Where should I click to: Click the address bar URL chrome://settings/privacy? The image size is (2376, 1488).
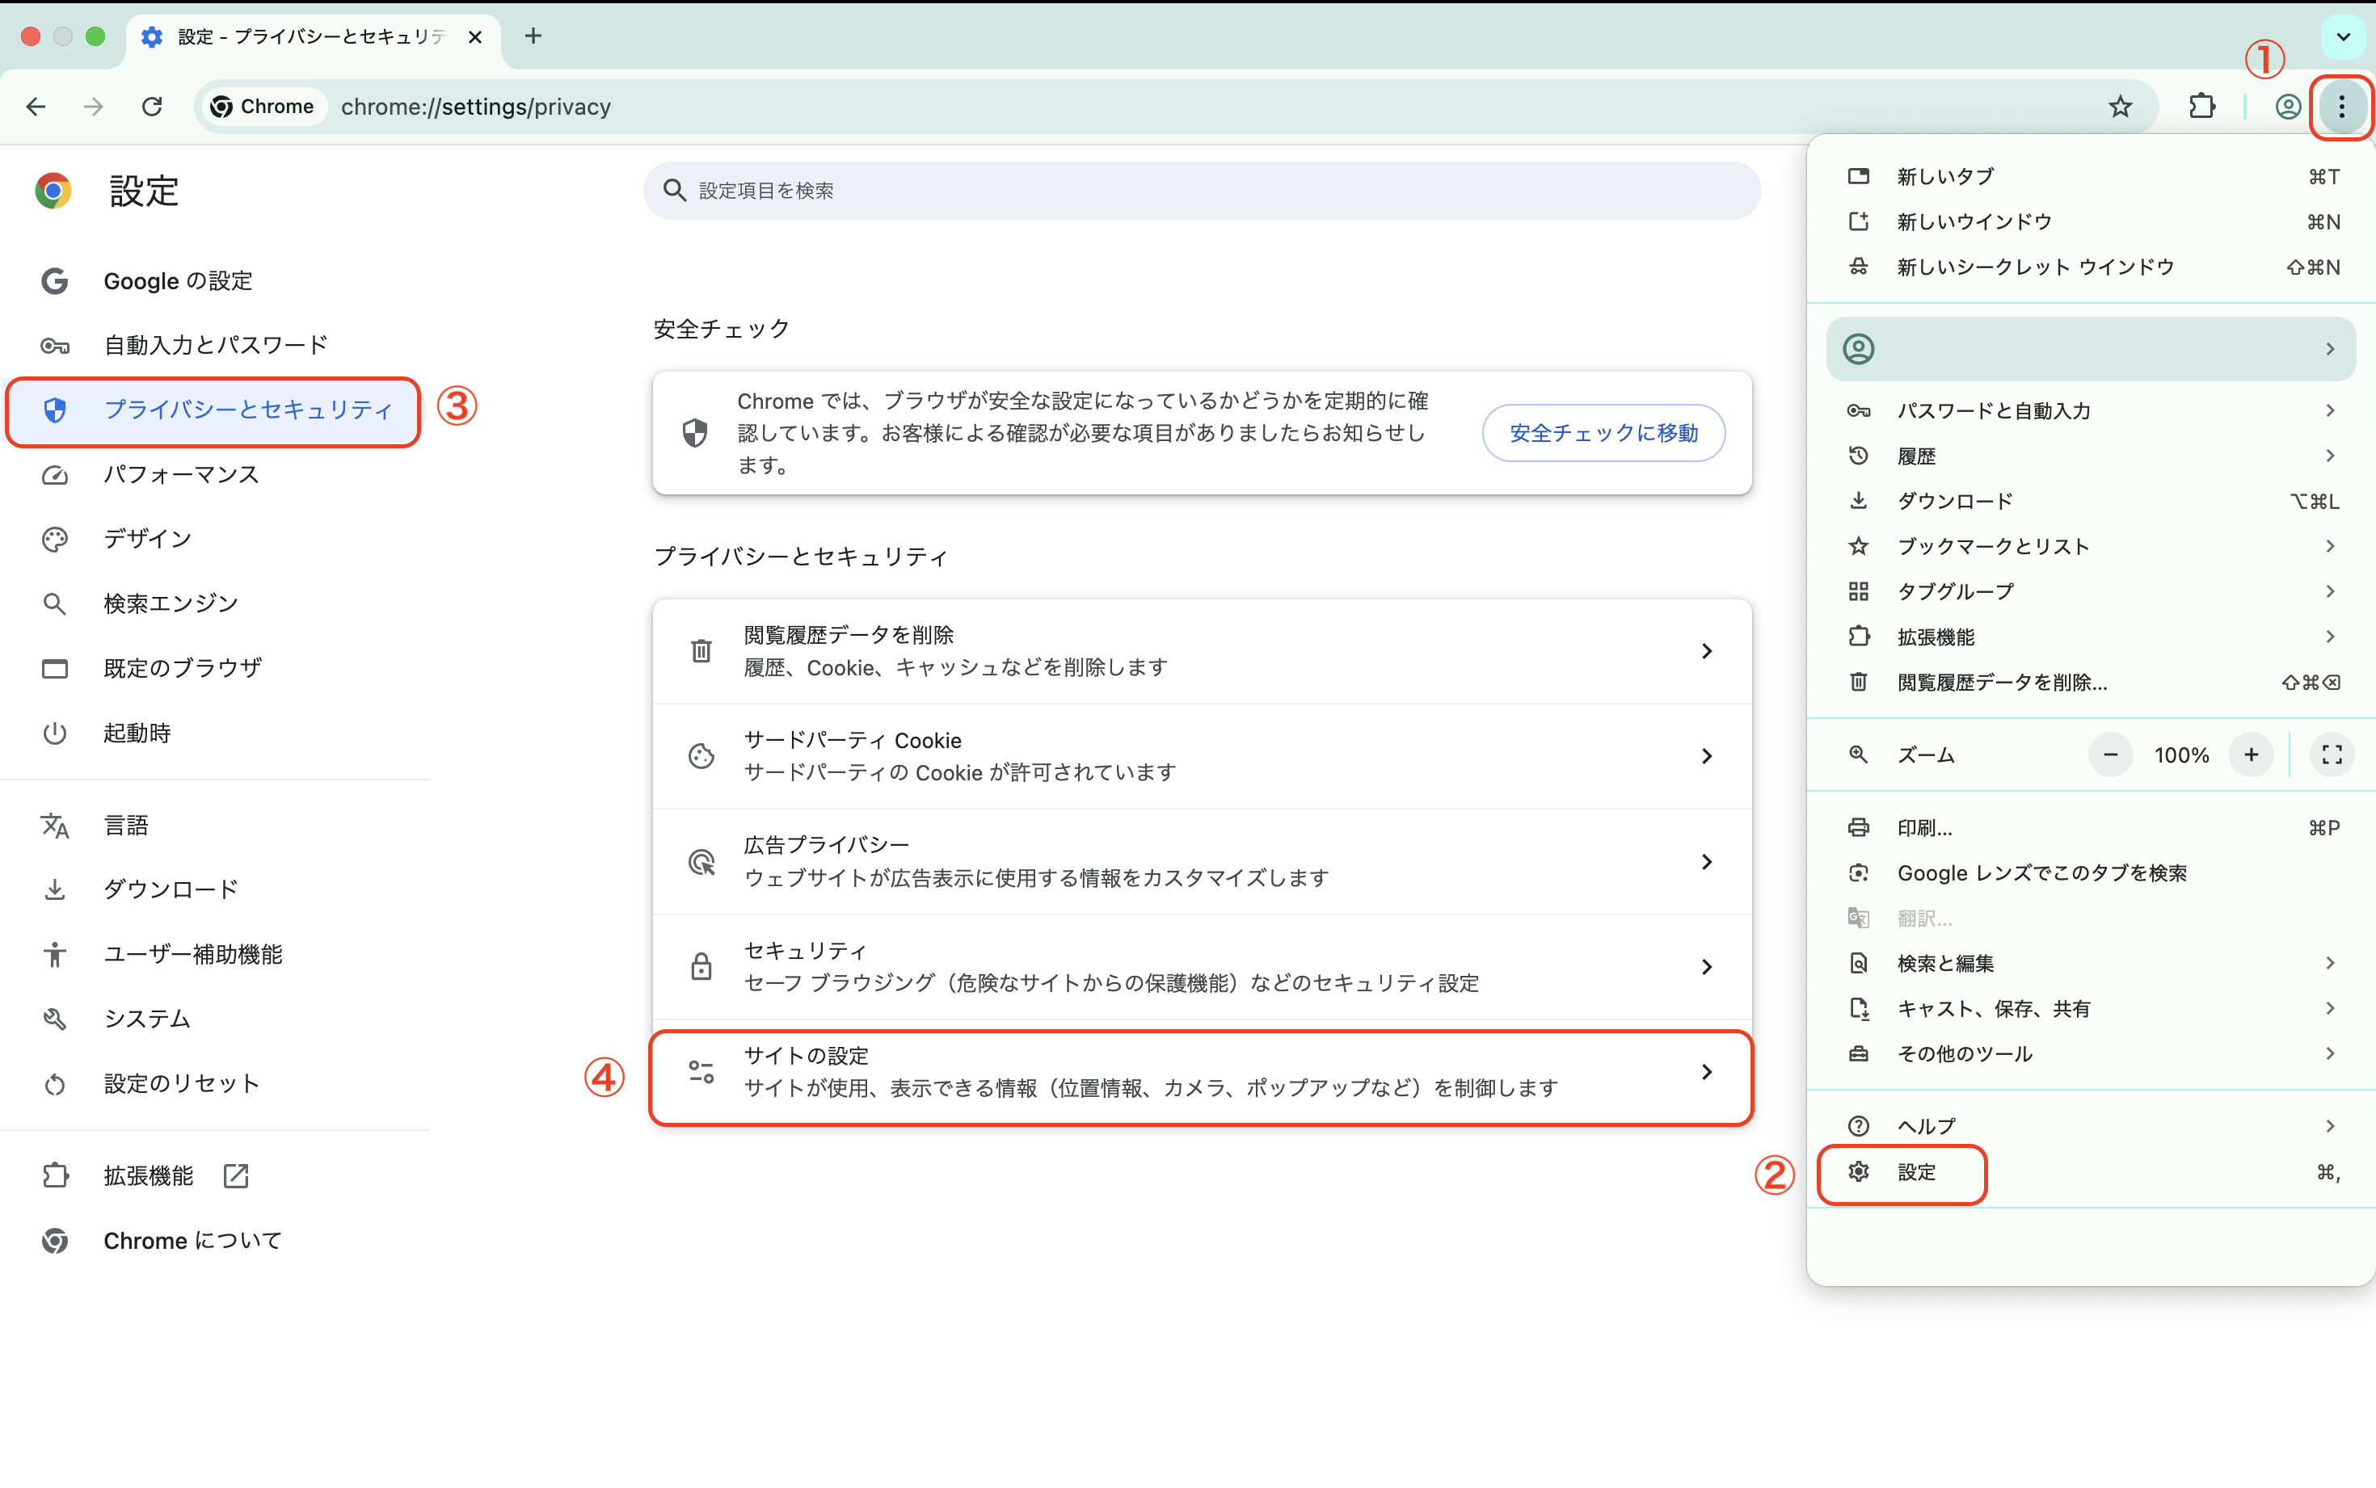[475, 107]
